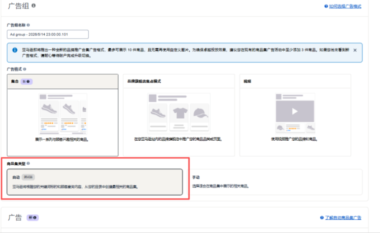Click the info icon beside 商品集类型
The width and height of the screenshot is (380, 233).
[28, 164]
